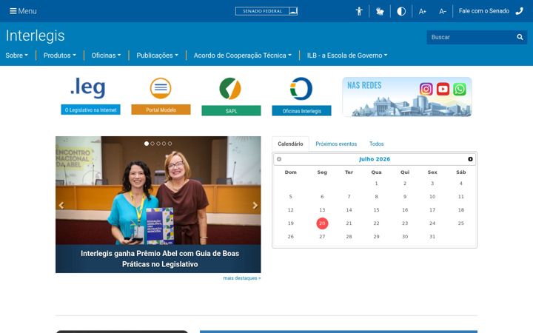Decrease font size with A-
Image resolution: width=533 pixels, height=333 pixels.
tap(442, 12)
